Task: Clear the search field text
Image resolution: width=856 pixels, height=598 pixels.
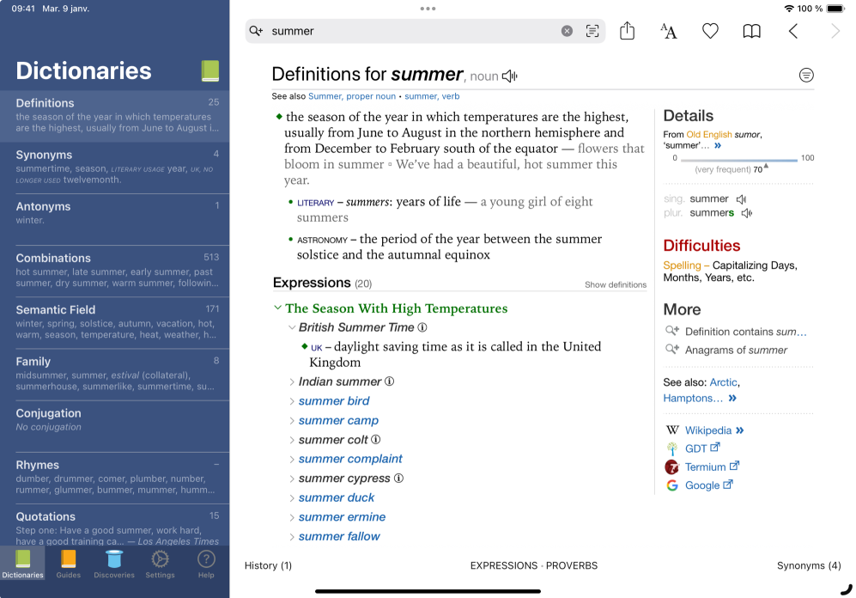Action: point(567,31)
